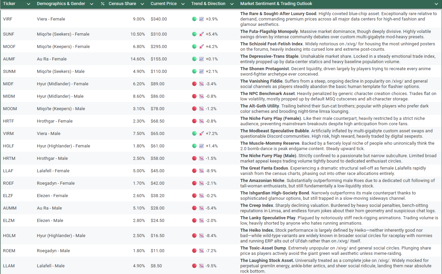
Task: Click the 14.60% census share value
Action: point(138,59)
